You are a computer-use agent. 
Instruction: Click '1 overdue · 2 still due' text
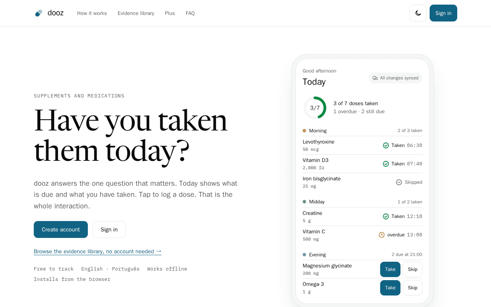tap(359, 112)
